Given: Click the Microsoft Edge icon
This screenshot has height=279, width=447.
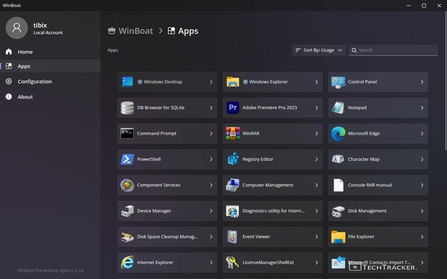Looking at the screenshot, I should [x=338, y=134].
